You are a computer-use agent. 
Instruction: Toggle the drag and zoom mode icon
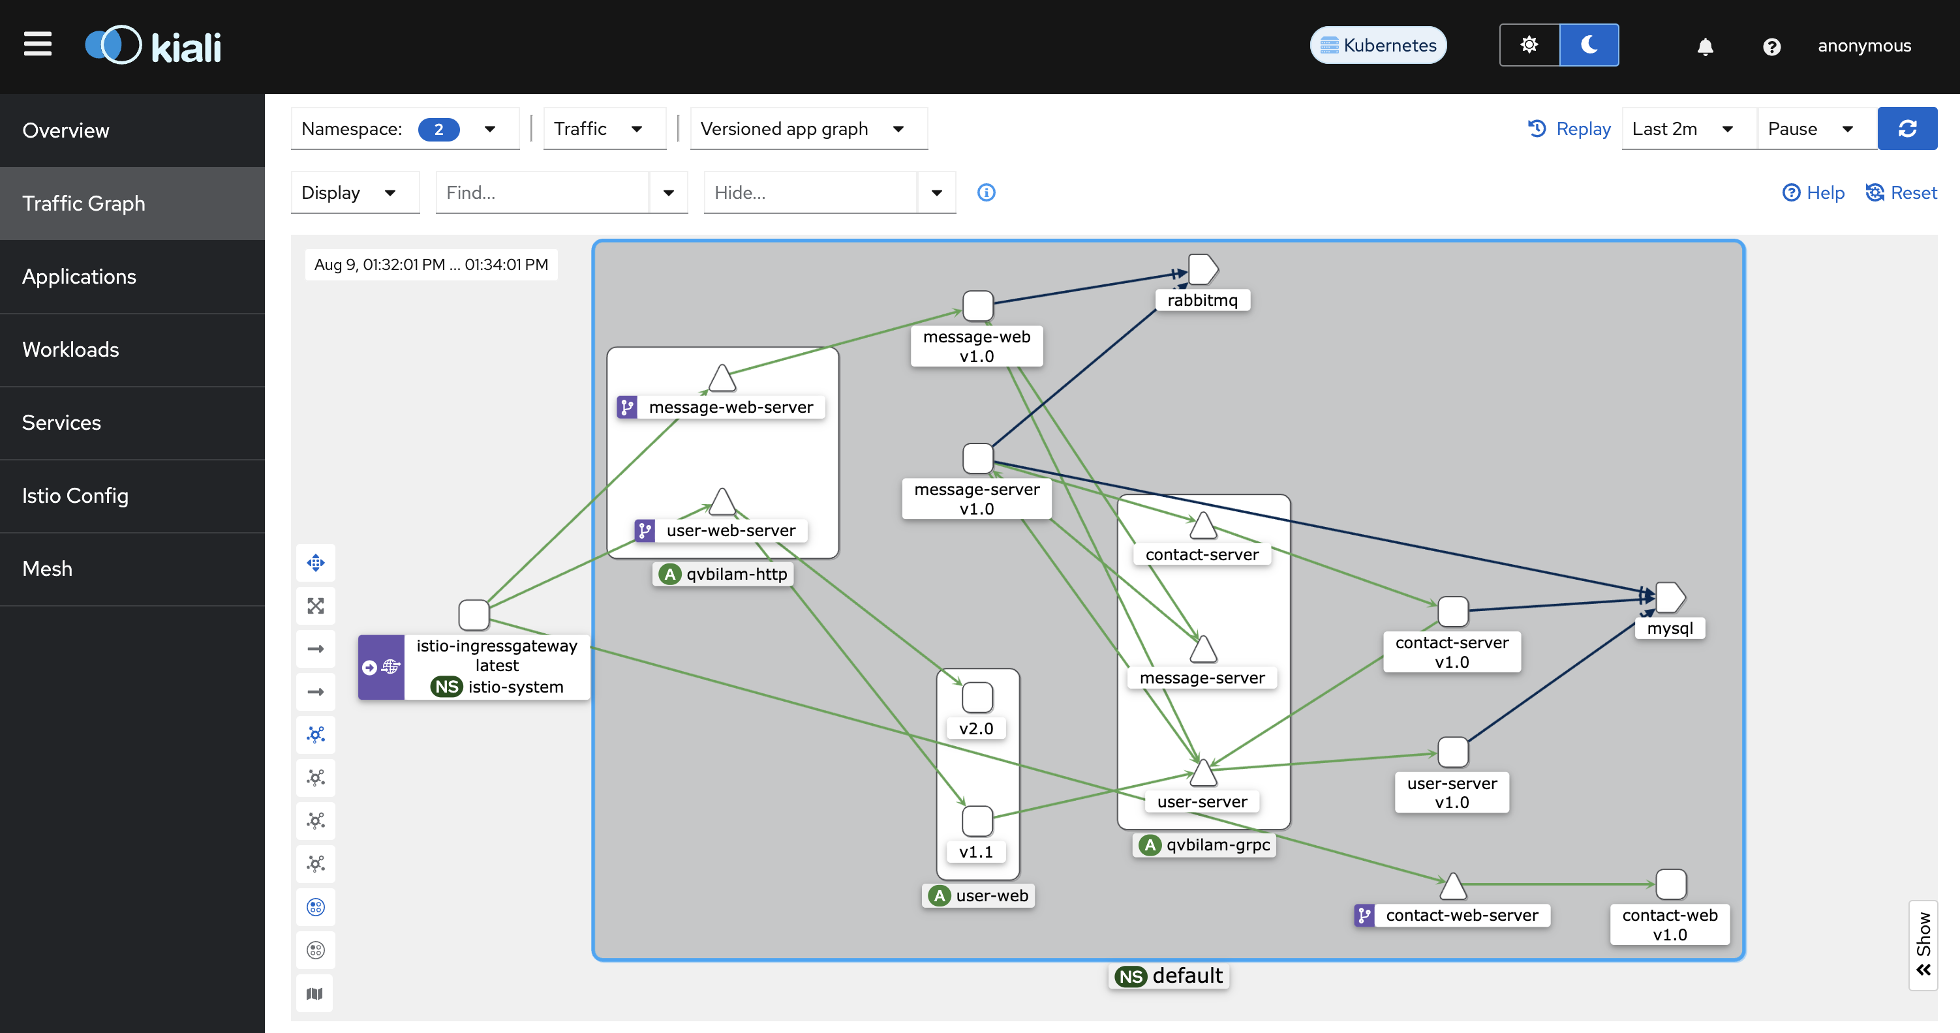[315, 563]
